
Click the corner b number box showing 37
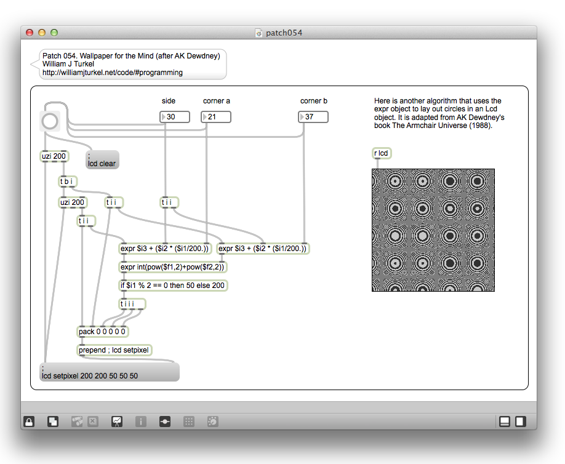314,117
